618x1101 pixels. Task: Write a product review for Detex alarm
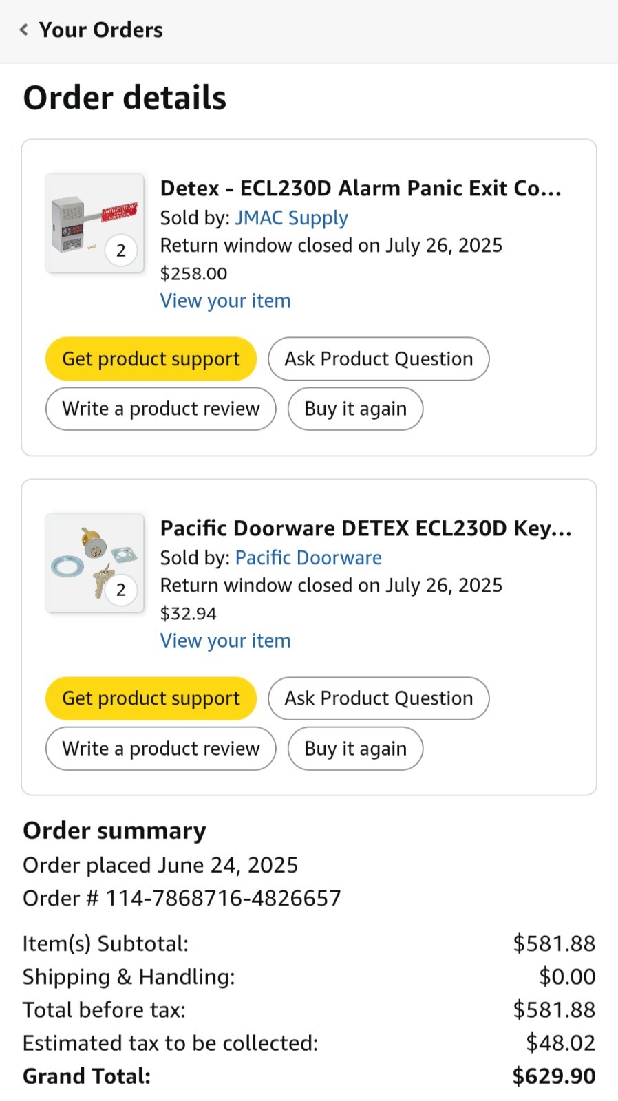click(161, 409)
